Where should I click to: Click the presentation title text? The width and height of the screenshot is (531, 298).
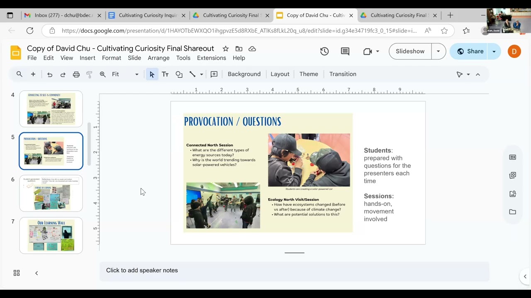click(120, 48)
